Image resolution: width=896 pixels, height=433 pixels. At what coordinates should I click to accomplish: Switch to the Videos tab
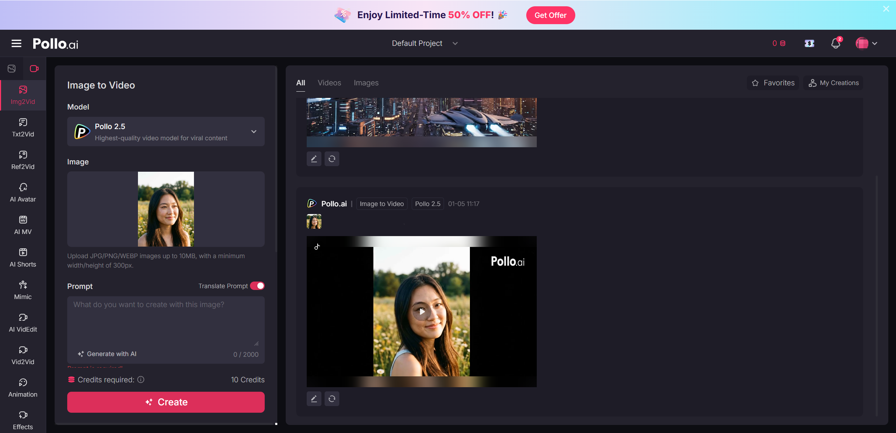329,83
